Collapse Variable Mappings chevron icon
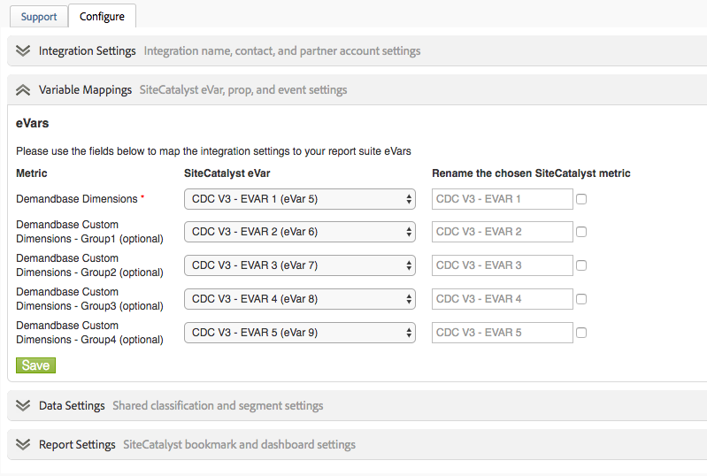This screenshot has height=476, width=707. point(23,89)
